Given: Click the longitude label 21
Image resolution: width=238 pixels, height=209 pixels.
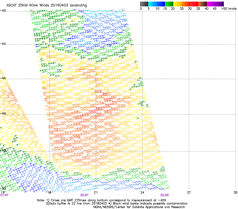Looking at the screenshot, I should pyautogui.click(x=96, y=193).
